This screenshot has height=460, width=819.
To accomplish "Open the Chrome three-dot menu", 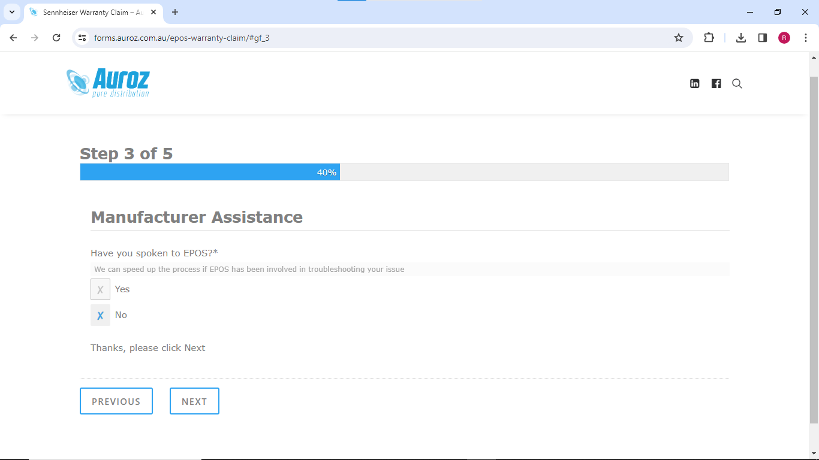I will (806, 38).
